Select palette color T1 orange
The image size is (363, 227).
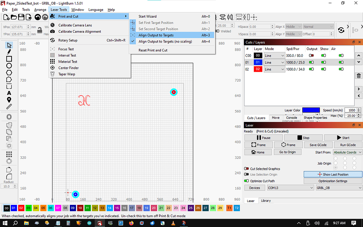click(x=229, y=208)
